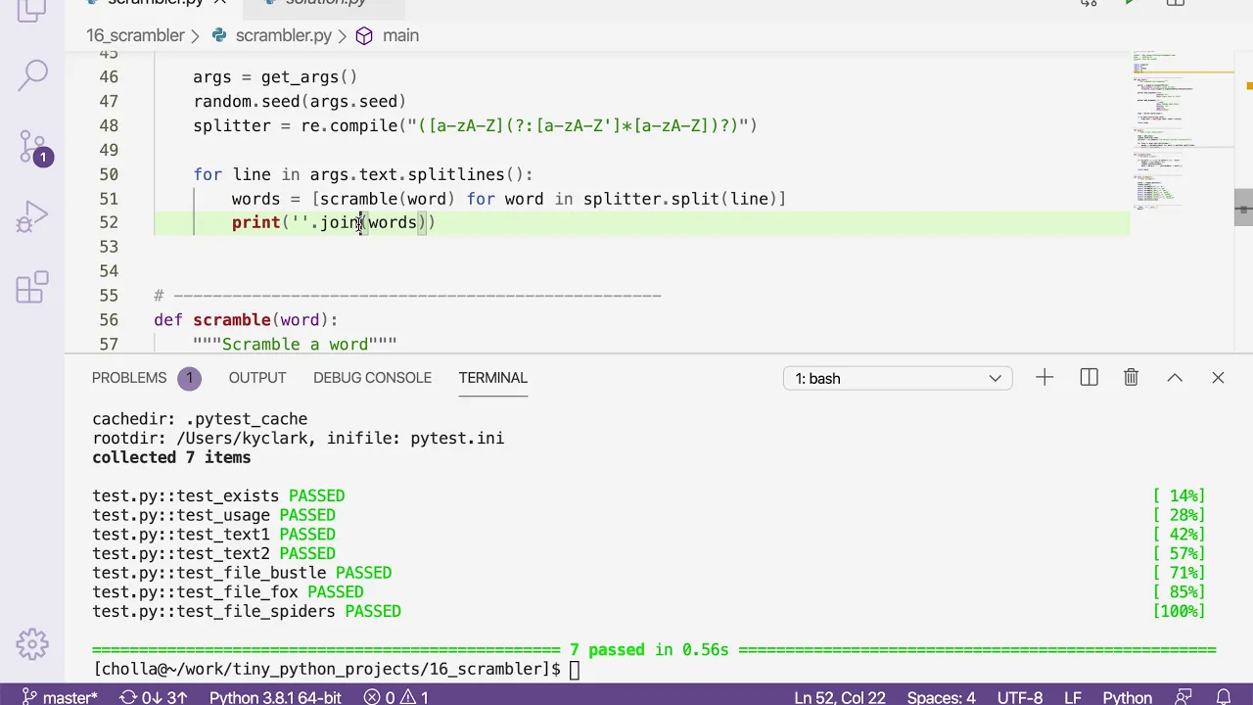Change encoding via UTF-8 indicator

point(1020,697)
